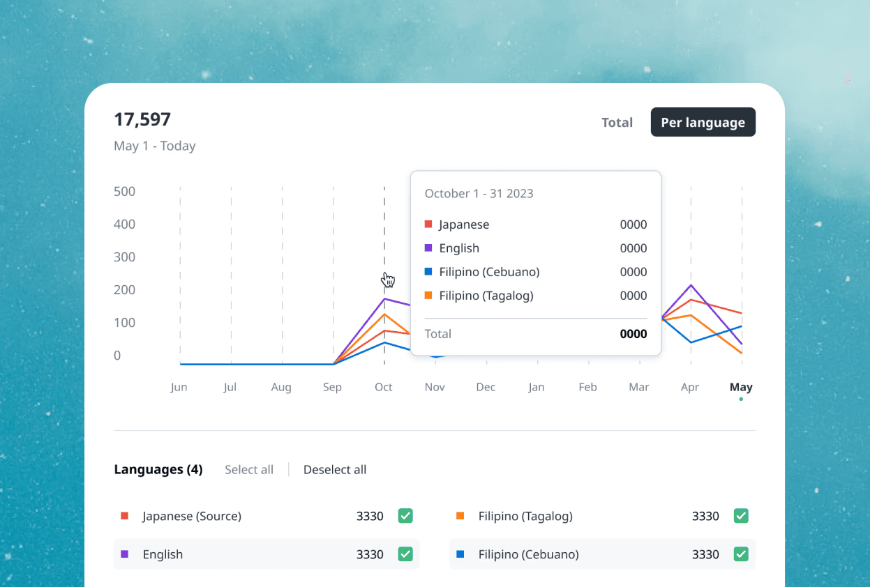
Task: Click the 500 label on the y-axis
Action: (x=124, y=192)
